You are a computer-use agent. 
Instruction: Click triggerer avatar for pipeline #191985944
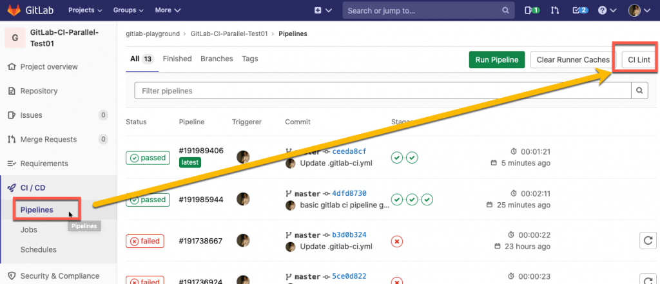coord(243,199)
